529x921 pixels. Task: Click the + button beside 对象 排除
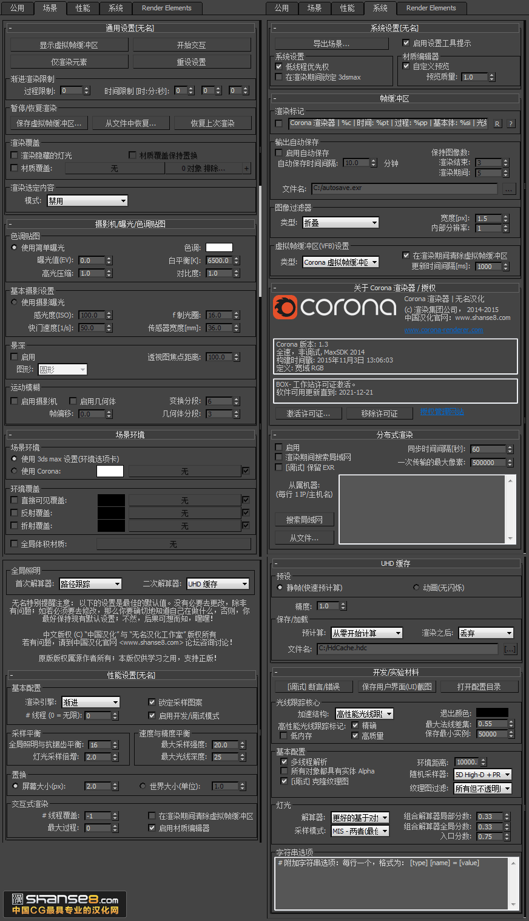246,168
